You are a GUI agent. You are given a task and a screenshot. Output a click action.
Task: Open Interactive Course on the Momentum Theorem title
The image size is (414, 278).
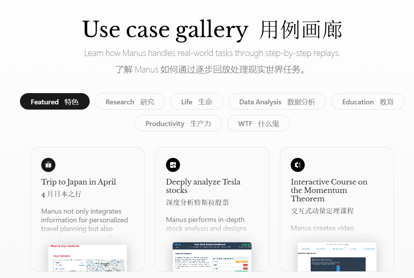(x=329, y=190)
